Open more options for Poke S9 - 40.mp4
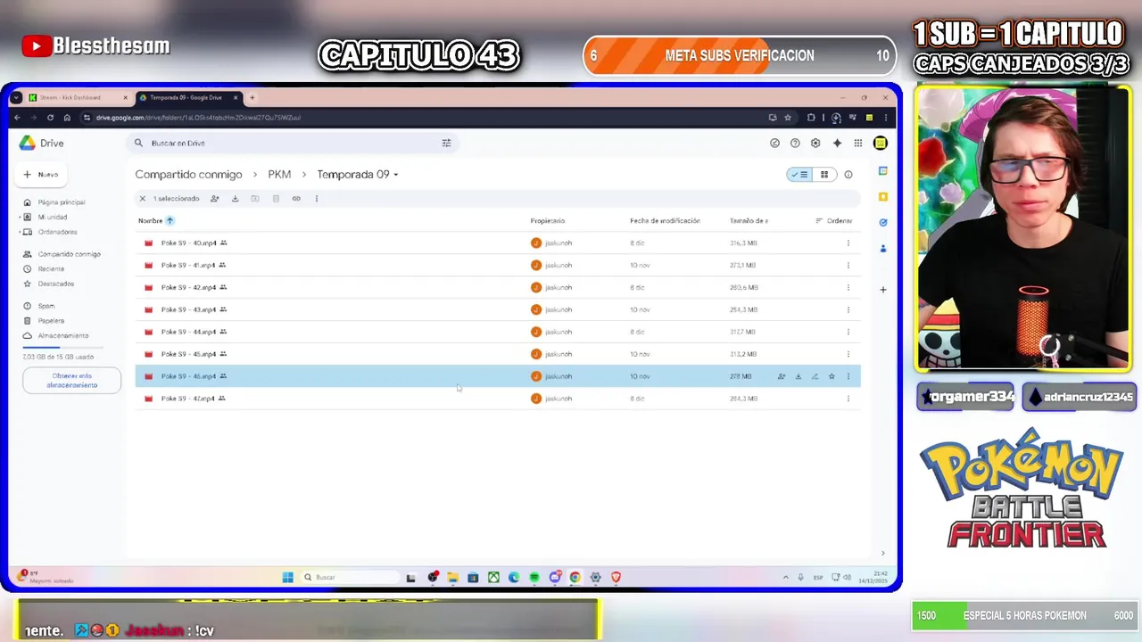This screenshot has height=642, width=1142. (848, 243)
